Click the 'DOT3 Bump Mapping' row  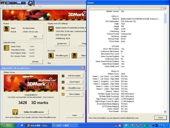click(x=126, y=106)
